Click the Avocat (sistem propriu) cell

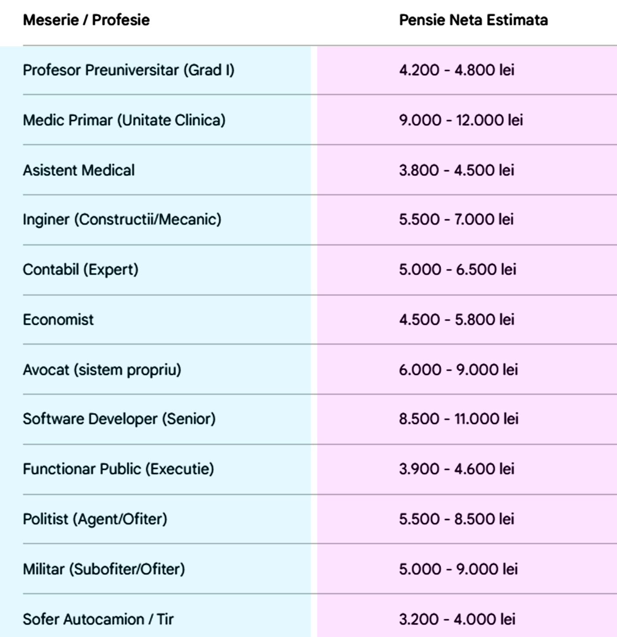click(102, 369)
